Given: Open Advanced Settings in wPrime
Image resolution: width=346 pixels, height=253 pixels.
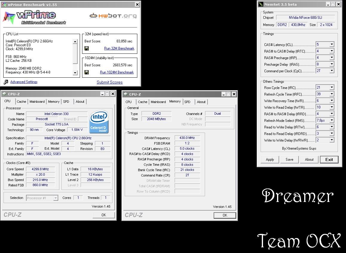Looking at the screenshot, I should [24, 82].
